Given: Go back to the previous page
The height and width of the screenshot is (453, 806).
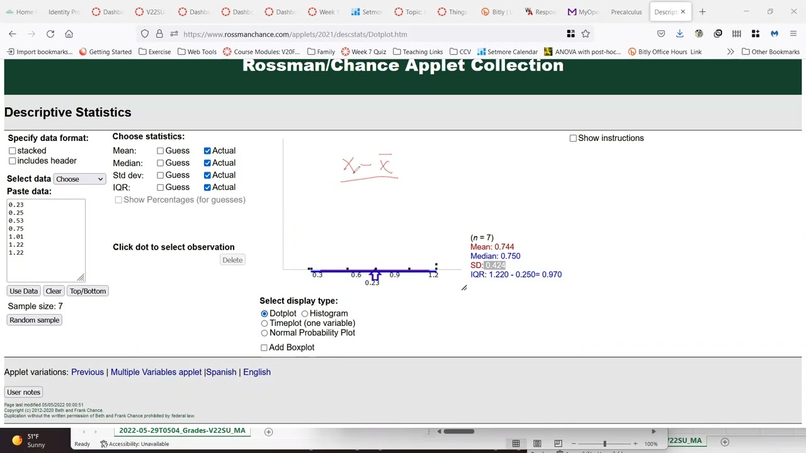Looking at the screenshot, I should pyautogui.click(x=13, y=34).
